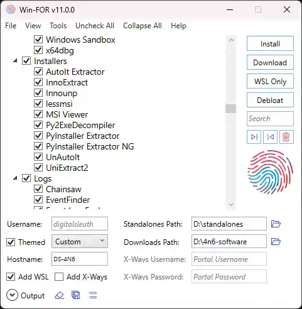Collapse the Installers tree group
The image size is (302, 309).
15,61
